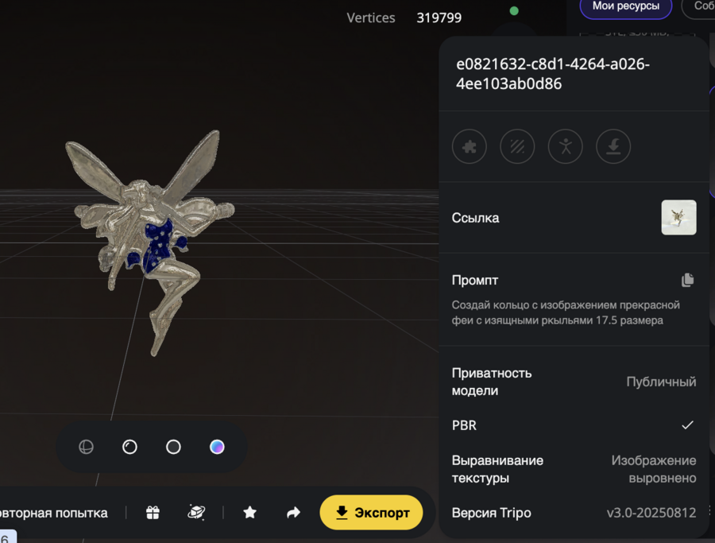Copy the prompt text with the copy icon

[x=688, y=280]
